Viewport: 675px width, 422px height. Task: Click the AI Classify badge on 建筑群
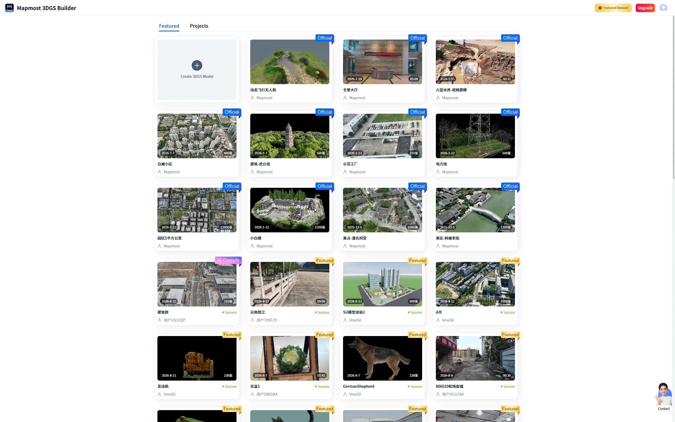tap(228, 260)
